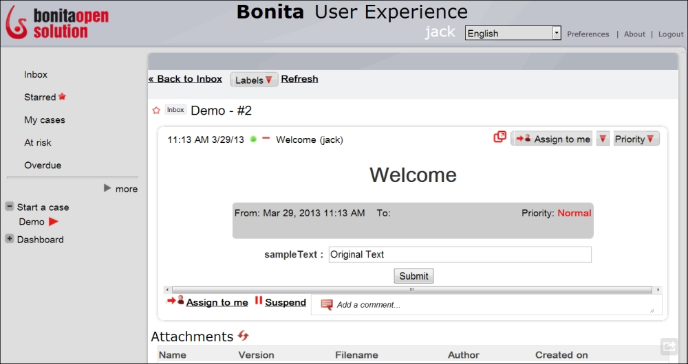This screenshot has width=688, height=364.
Task: Click the Version column header
Action: (256, 355)
